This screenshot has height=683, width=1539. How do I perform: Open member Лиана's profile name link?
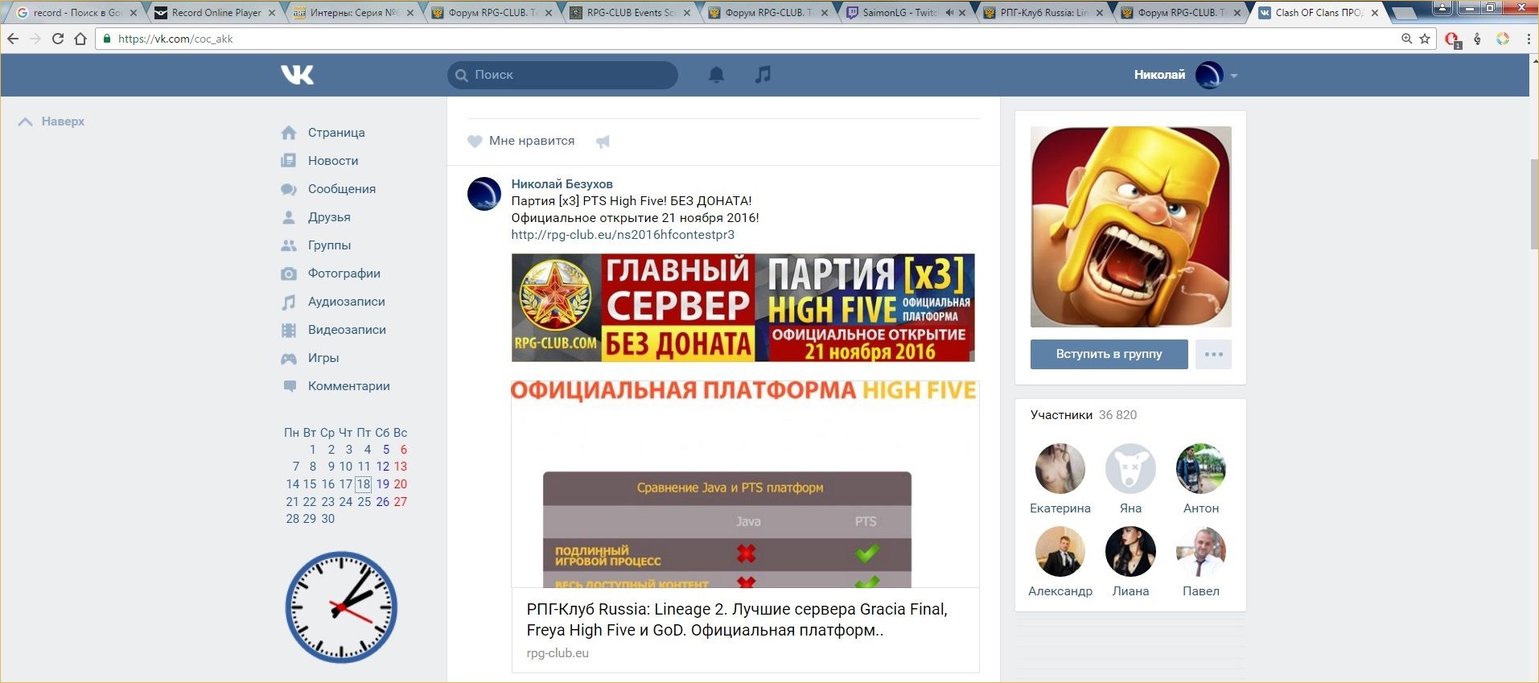pos(1130,591)
